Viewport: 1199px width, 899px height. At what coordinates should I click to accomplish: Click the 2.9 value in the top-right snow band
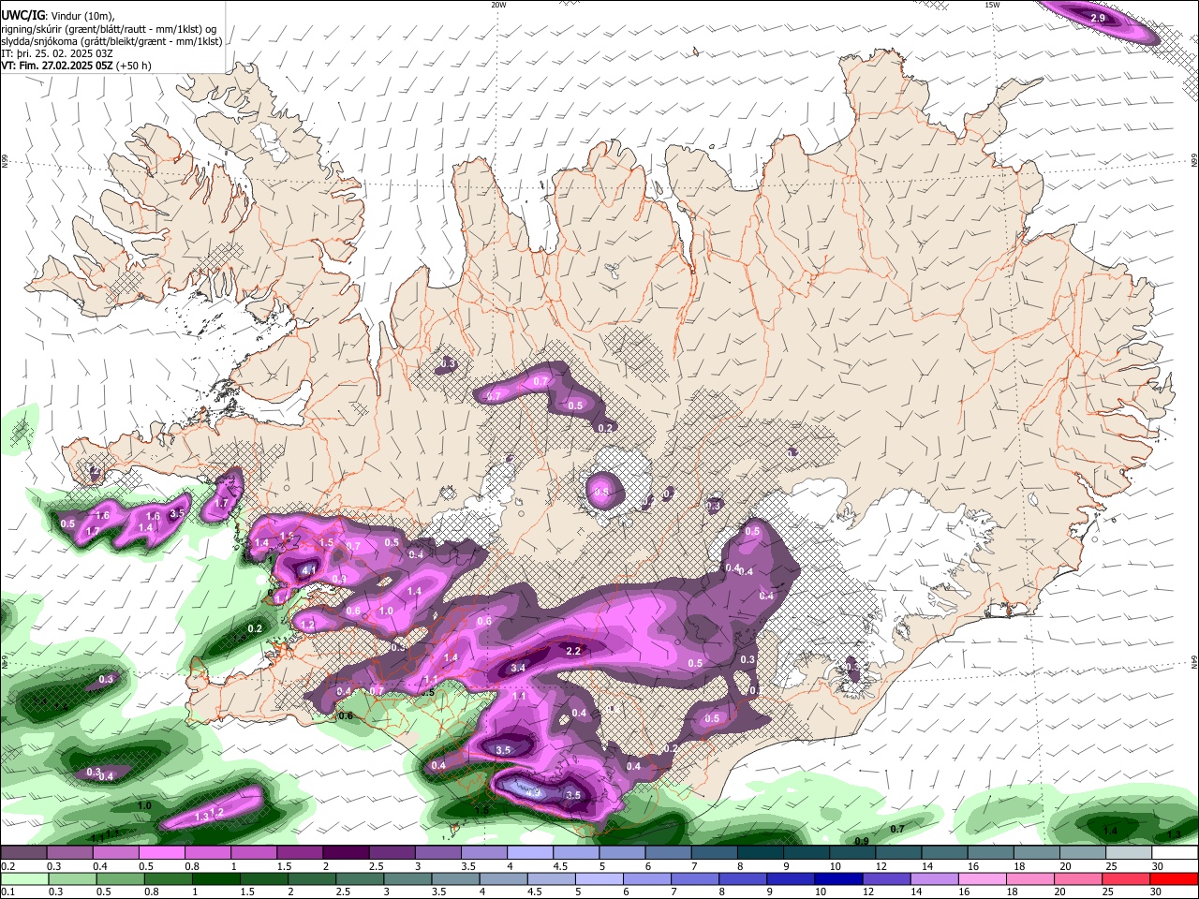pos(1099,18)
